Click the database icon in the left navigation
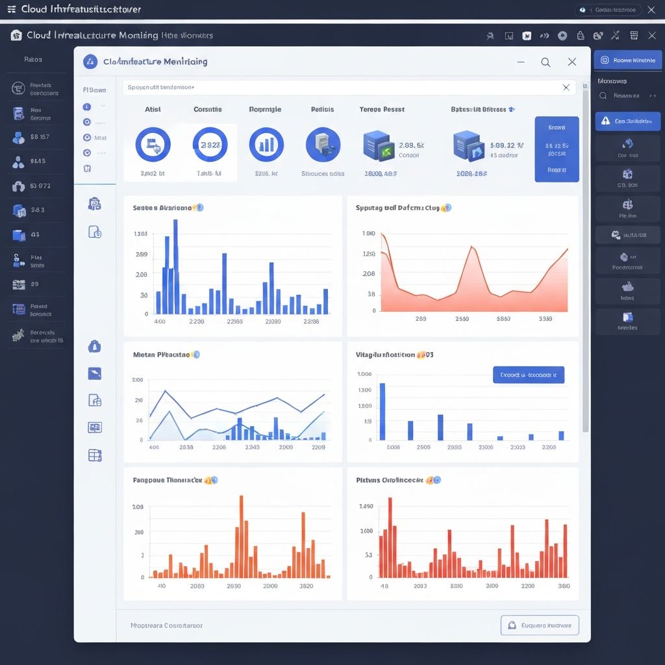 tap(18, 208)
